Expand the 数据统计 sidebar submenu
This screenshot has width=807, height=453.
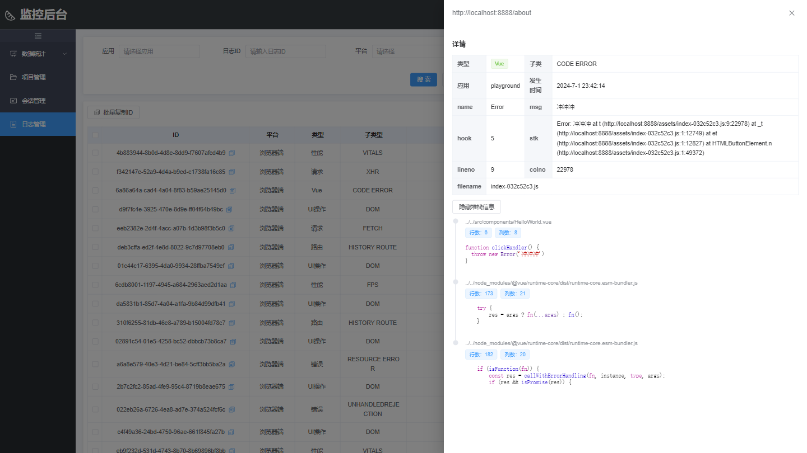[x=38, y=54]
